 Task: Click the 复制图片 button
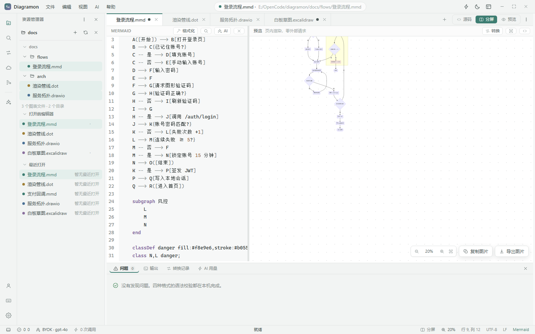coord(476,251)
